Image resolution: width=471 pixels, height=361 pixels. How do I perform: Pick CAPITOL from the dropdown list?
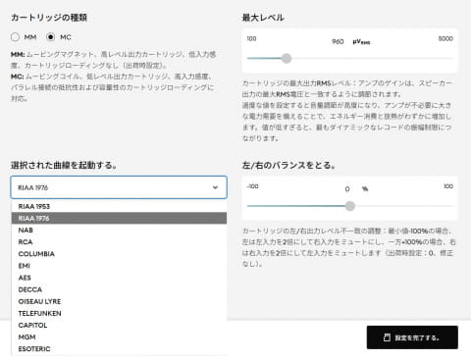click(119, 325)
